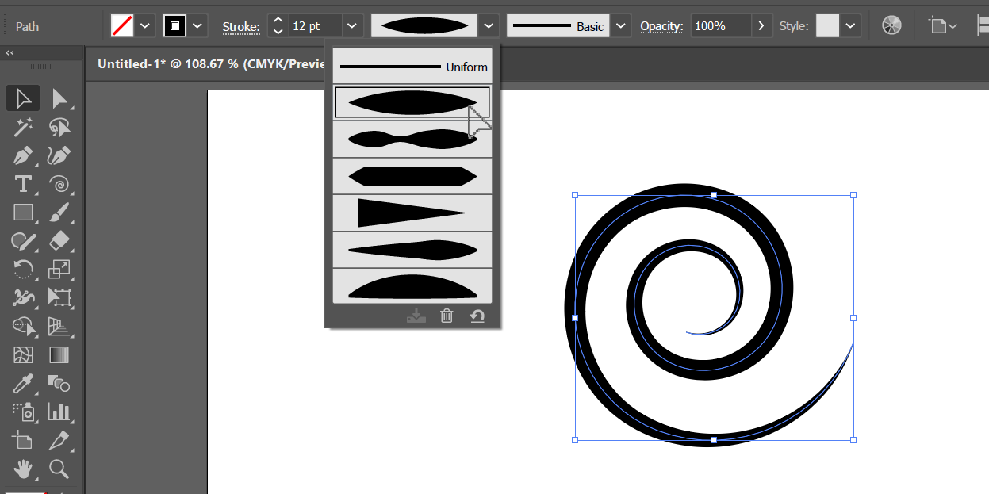
Task: Pick the Magic Wand tool
Action: click(x=23, y=127)
